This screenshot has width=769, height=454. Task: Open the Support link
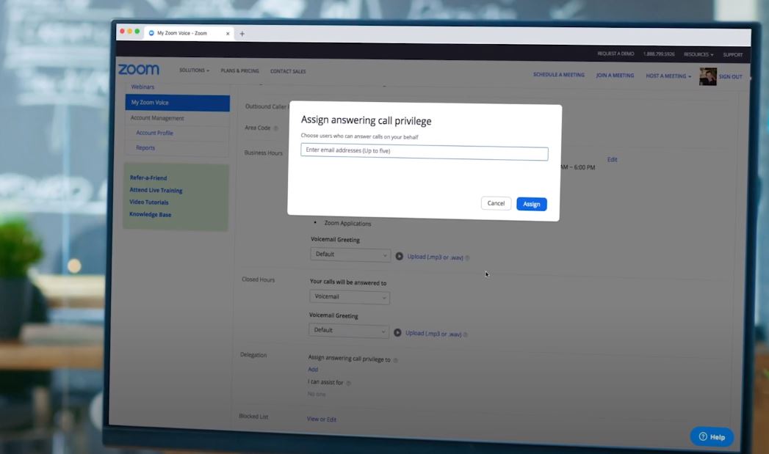(733, 55)
